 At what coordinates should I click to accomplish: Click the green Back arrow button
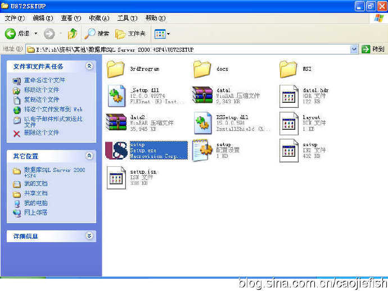point(10,34)
